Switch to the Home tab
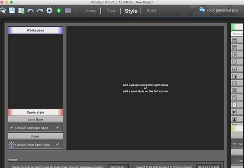Viewport: 244px width, 168px height. tap(91, 11)
